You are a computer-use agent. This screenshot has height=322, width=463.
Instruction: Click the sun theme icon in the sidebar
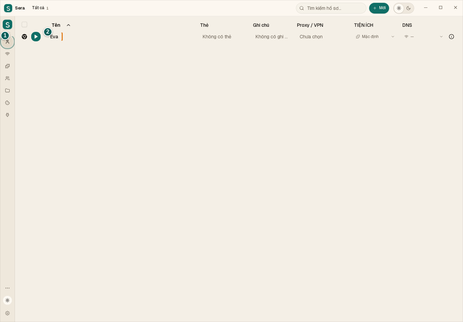[x=7, y=300]
